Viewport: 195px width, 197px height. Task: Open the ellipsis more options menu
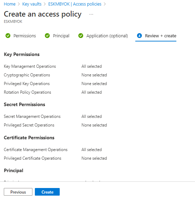tap(91, 14)
